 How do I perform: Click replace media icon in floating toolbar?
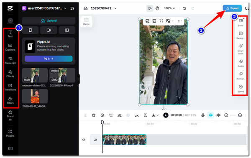tap(147, 21)
